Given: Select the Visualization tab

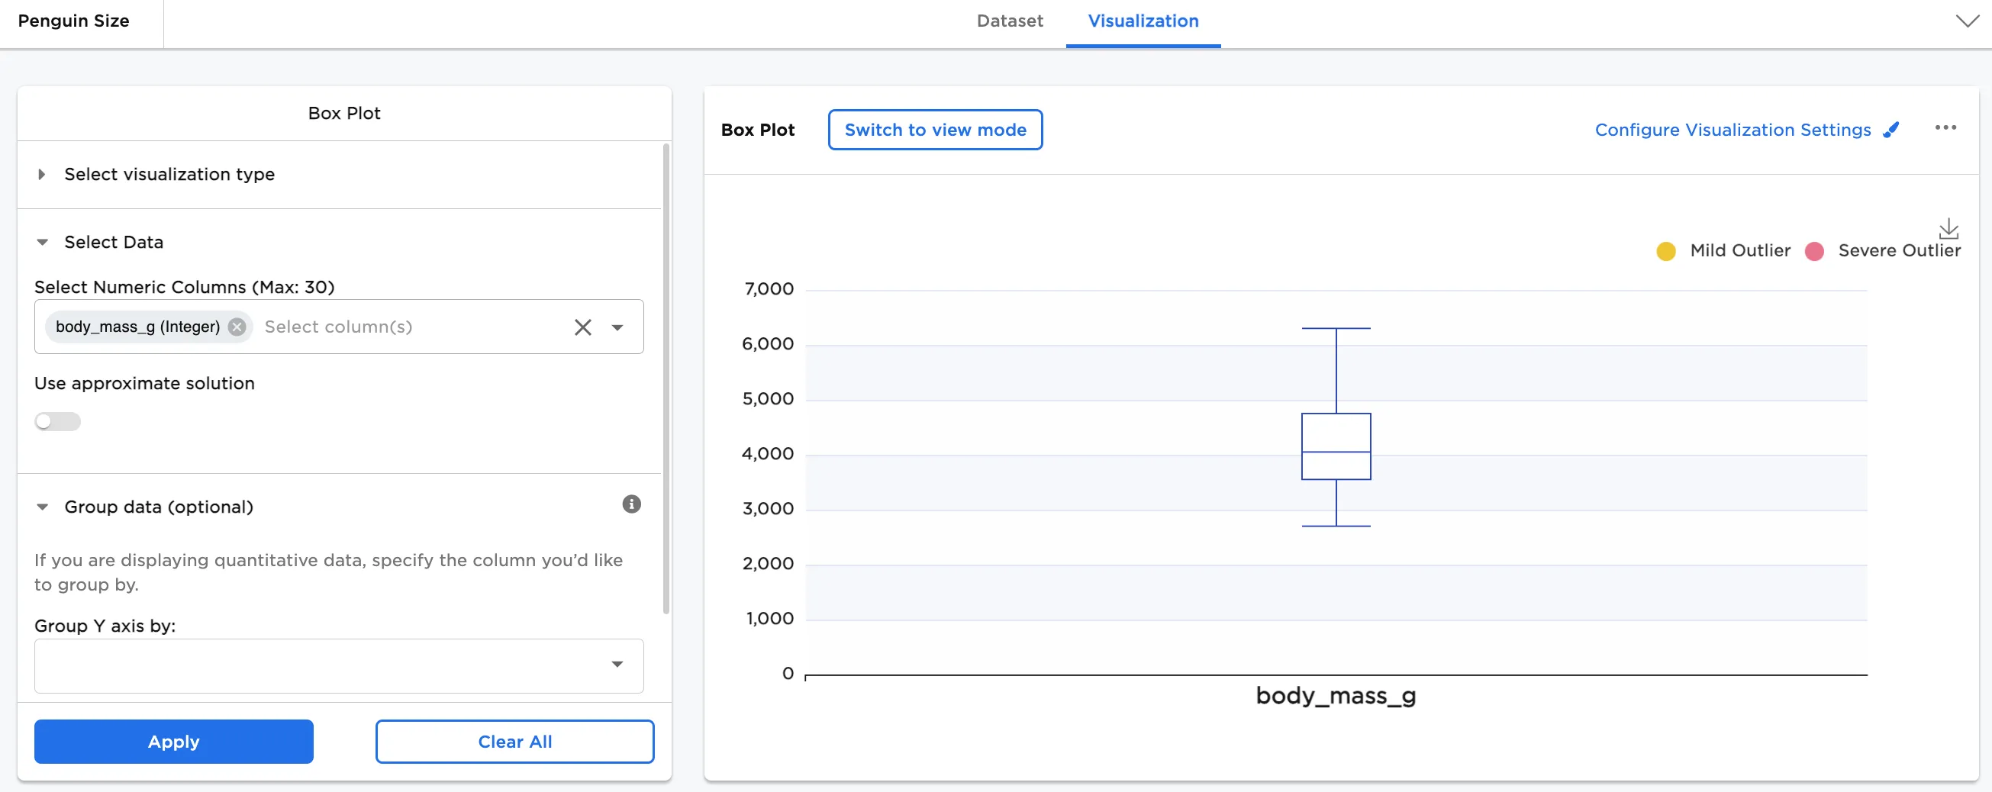Looking at the screenshot, I should (x=1142, y=21).
